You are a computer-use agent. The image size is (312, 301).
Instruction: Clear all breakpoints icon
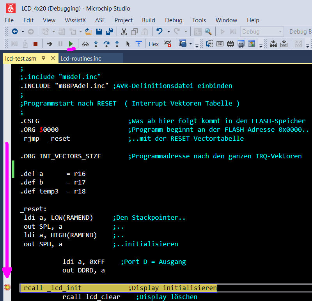tap(168, 44)
